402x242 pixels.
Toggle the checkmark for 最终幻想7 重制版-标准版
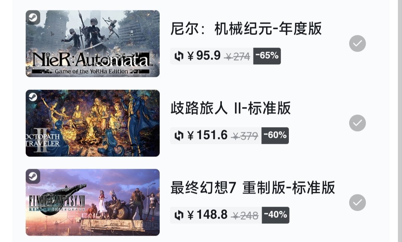(357, 203)
